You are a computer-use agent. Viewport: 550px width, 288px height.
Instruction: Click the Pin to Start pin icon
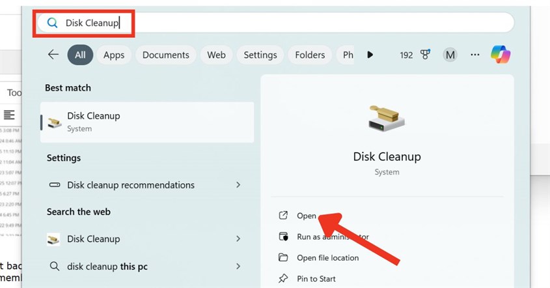point(283,278)
